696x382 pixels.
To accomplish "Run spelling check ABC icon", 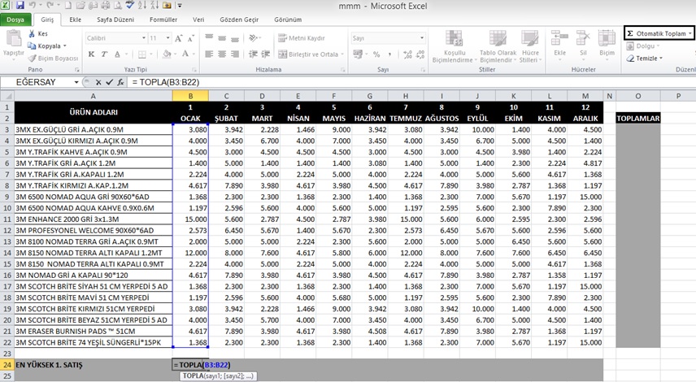I will pyautogui.click(x=129, y=6).
